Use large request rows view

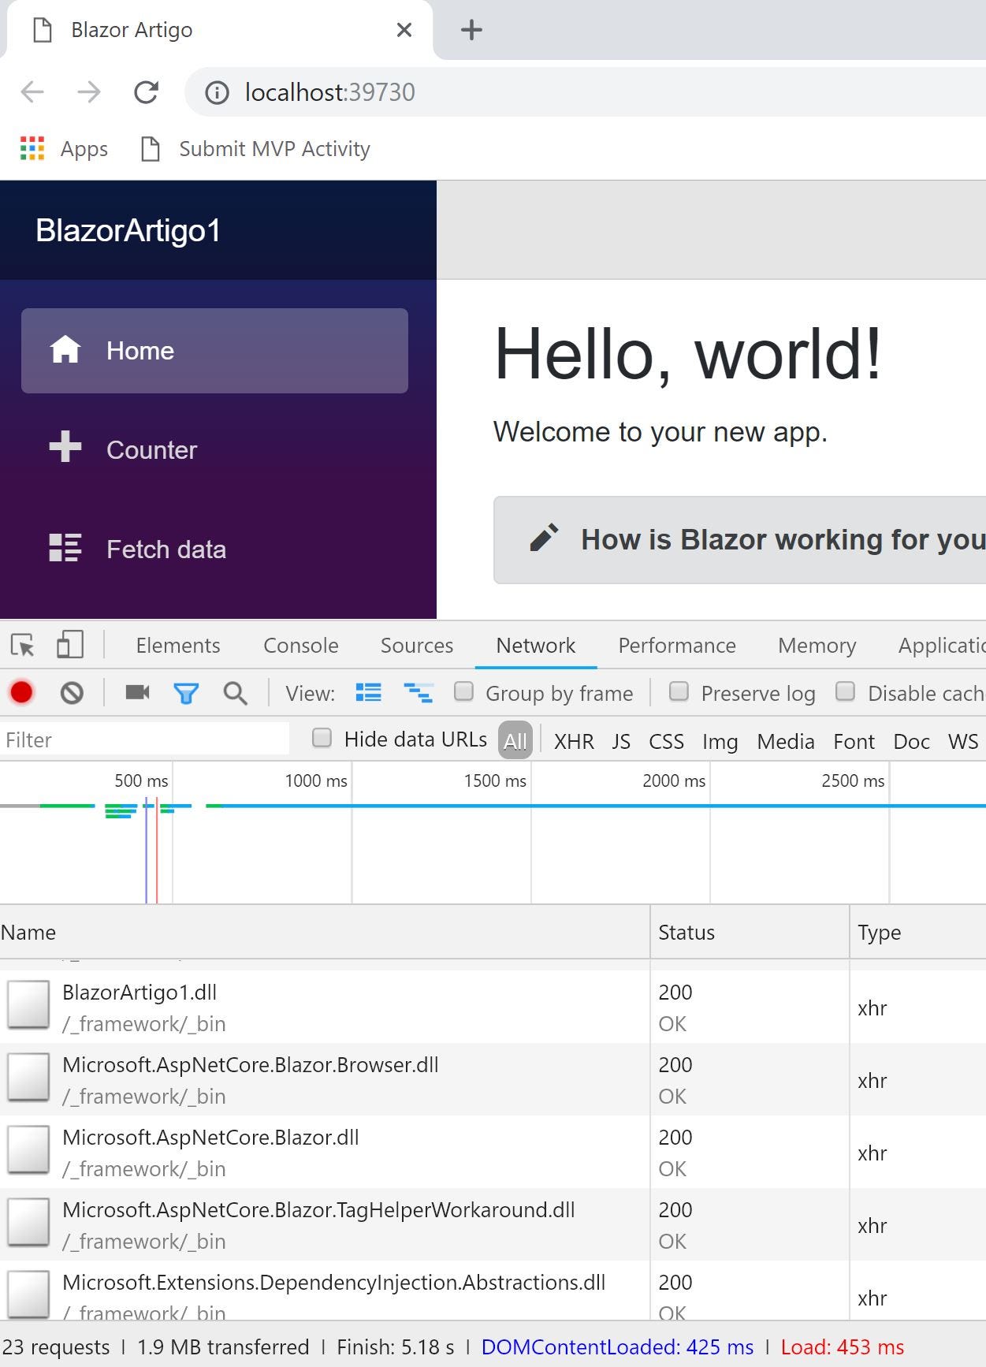point(368,692)
